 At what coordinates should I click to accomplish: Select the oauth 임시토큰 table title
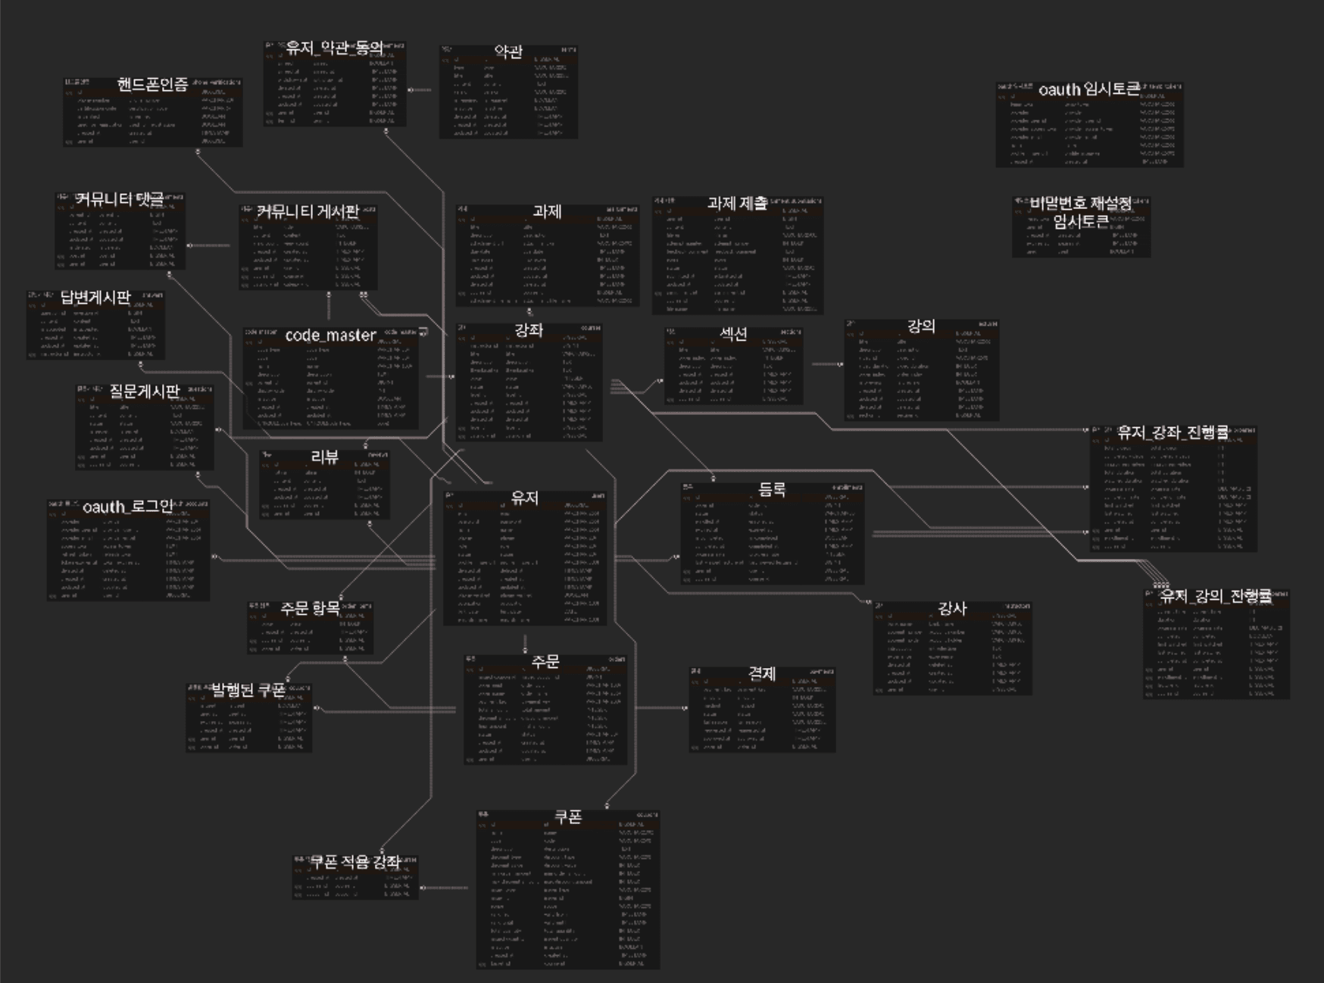tap(1088, 89)
